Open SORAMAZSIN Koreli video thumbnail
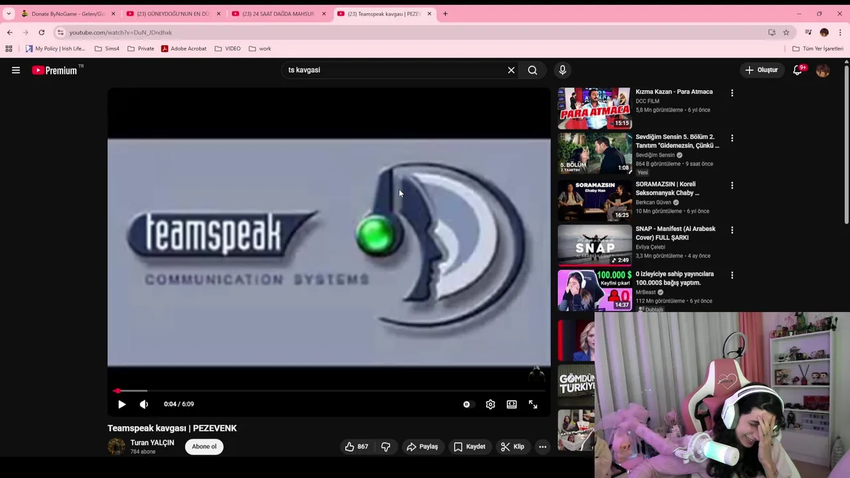Image resolution: width=850 pixels, height=478 pixels. click(594, 200)
